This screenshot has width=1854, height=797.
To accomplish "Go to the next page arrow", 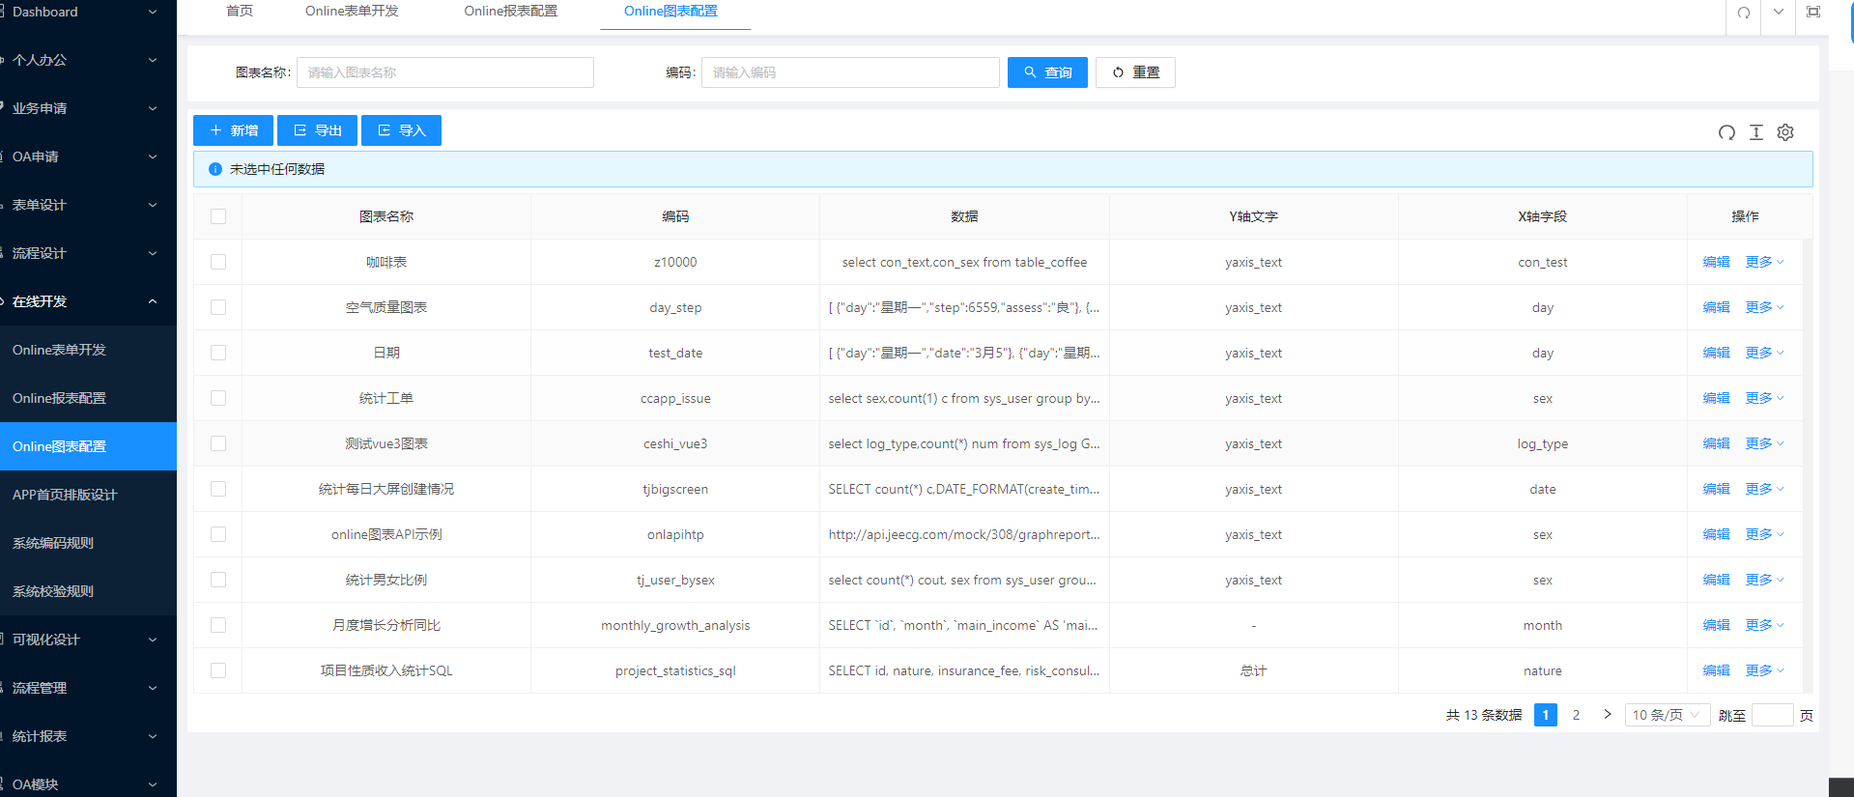I will click(x=1608, y=715).
